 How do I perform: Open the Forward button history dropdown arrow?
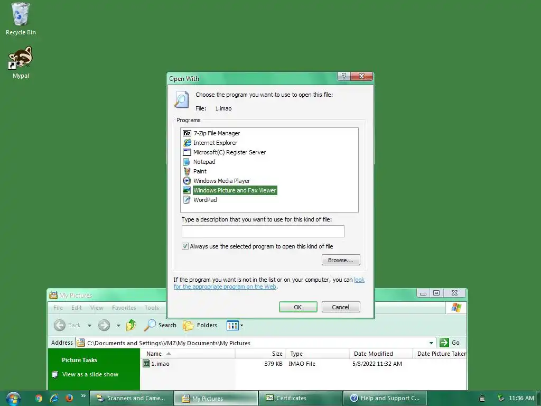pos(118,325)
